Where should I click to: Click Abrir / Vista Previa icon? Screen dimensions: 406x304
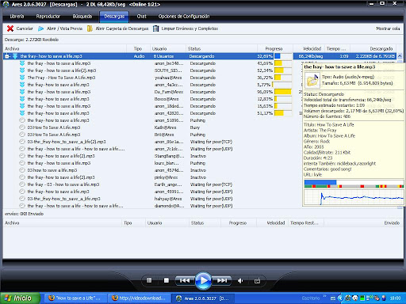(40, 28)
